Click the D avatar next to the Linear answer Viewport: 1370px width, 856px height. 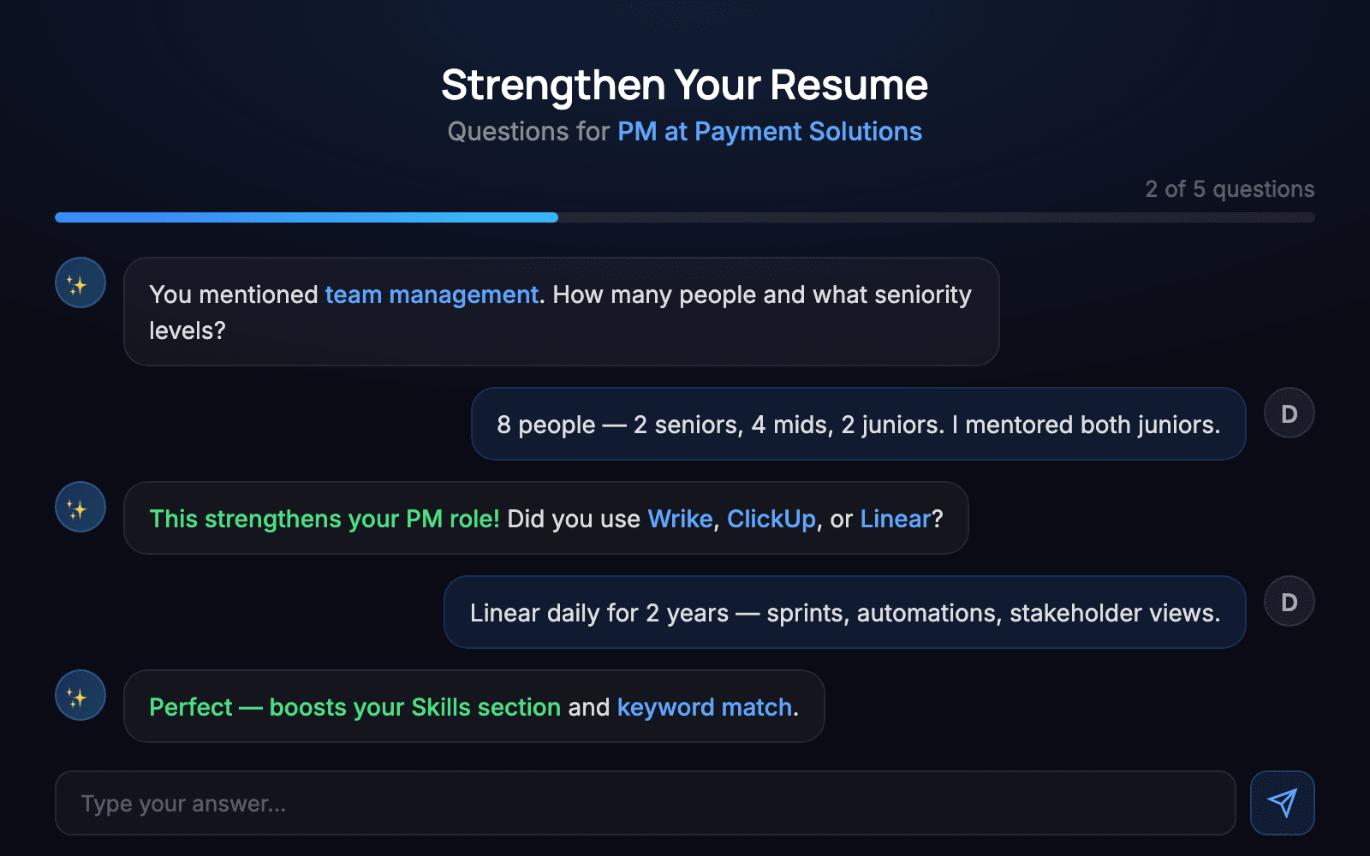(x=1288, y=600)
